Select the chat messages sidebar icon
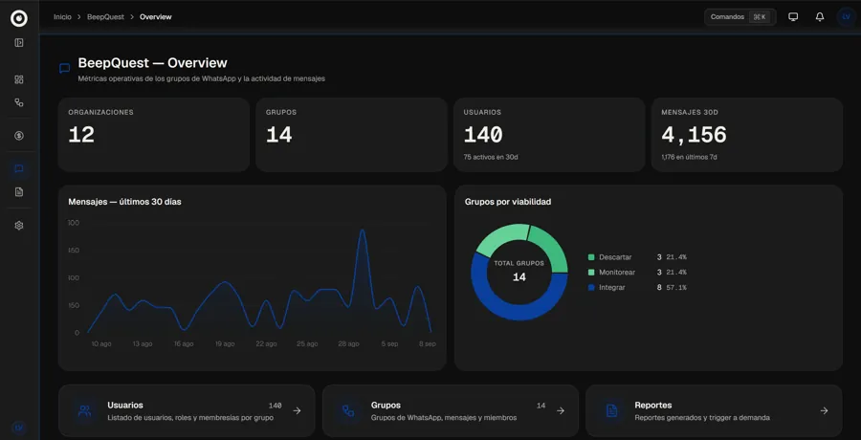Screen dimensions: 861x440 (x=19, y=168)
